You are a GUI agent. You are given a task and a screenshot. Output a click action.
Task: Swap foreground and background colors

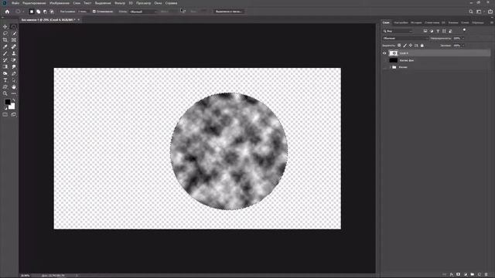pyautogui.click(x=14, y=100)
